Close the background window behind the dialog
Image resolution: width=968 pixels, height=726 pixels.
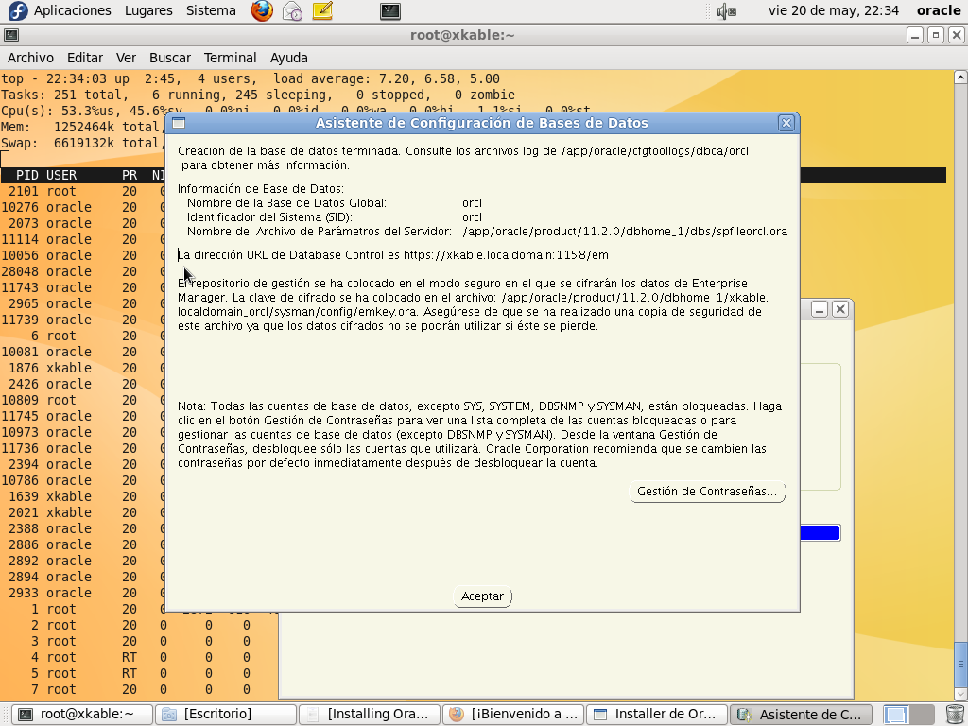pos(840,309)
